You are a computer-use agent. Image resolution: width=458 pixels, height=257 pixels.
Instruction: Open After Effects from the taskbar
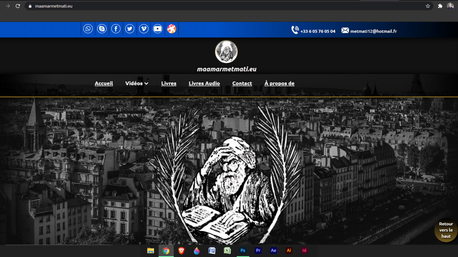coord(273,251)
